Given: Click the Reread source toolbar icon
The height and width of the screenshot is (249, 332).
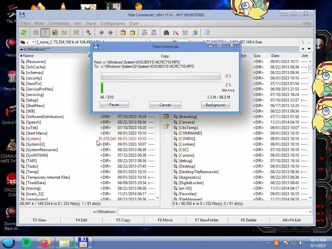Looking at the screenshot, I should pos(24,32).
